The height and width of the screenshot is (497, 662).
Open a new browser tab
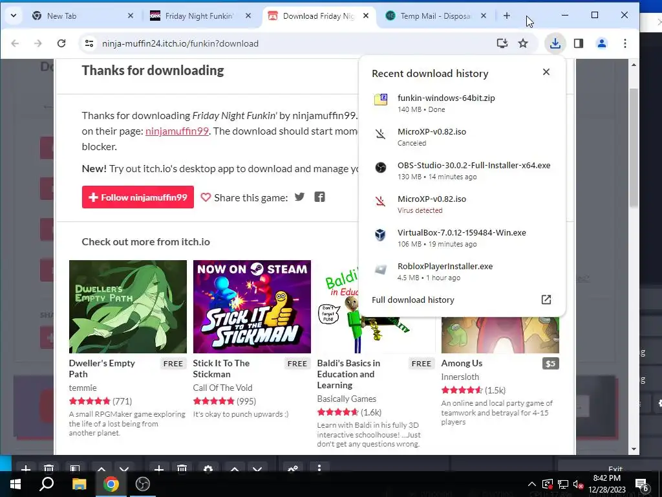click(x=507, y=16)
